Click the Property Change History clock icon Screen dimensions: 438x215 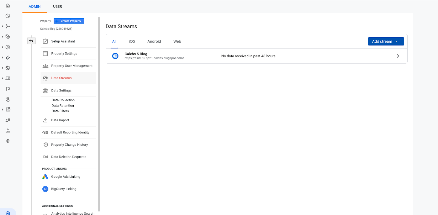click(x=46, y=145)
